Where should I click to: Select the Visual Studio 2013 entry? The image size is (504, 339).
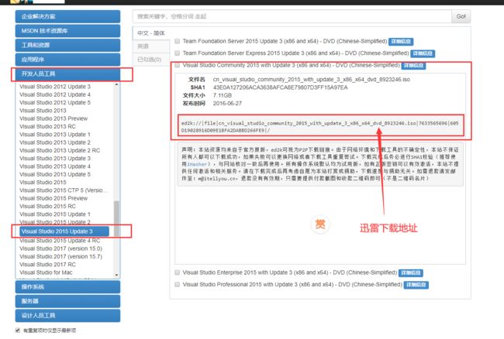(43, 111)
